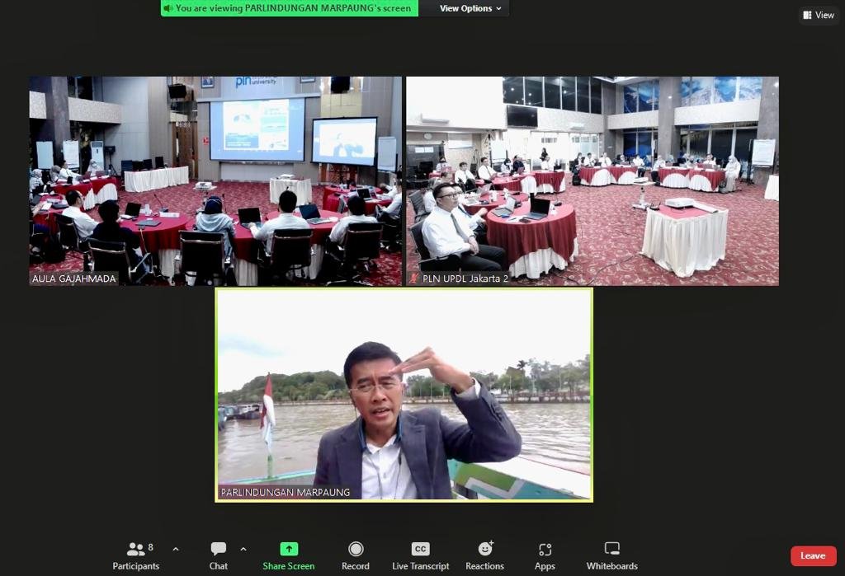This screenshot has width=845, height=576.
Task: Open the View layout menu
Action: (x=819, y=15)
